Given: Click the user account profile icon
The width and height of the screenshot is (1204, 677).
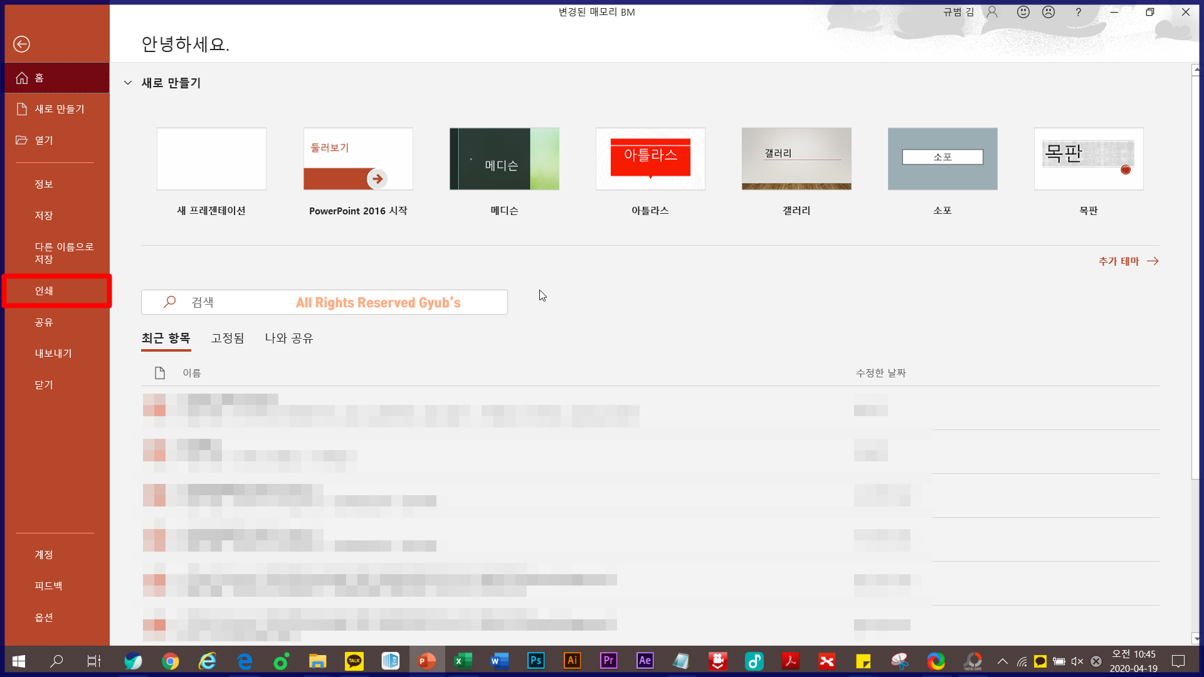Looking at the screenshot, I should click(x=992, y=12).
